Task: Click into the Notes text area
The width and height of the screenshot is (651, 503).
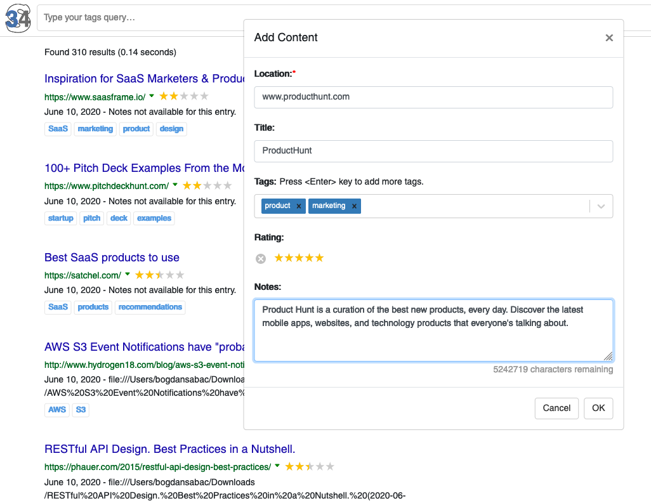Action: 433,330
